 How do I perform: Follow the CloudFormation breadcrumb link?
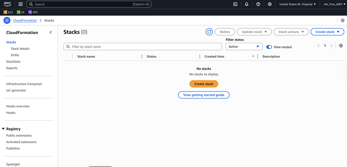point(25,20)
